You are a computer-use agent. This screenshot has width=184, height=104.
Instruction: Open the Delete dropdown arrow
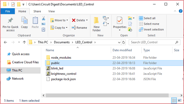tap(87, 20)
